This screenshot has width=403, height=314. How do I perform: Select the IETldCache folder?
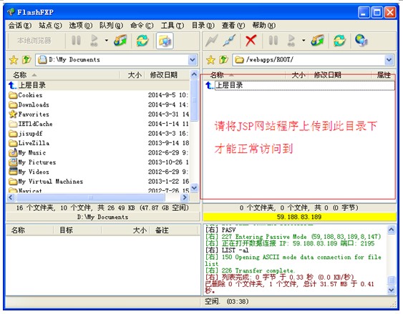[x=98, y=124]
